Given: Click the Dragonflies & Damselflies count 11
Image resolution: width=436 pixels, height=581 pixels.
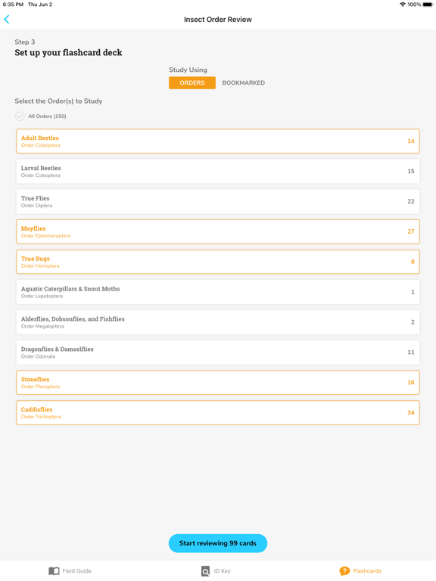Looking at the screenshot, I should coord(411,352).
